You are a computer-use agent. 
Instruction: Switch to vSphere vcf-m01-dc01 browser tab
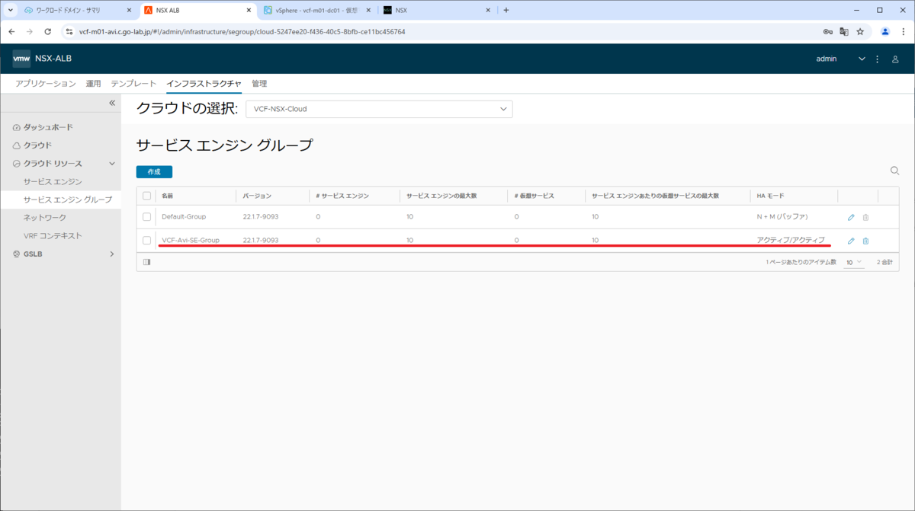[316, 11]
